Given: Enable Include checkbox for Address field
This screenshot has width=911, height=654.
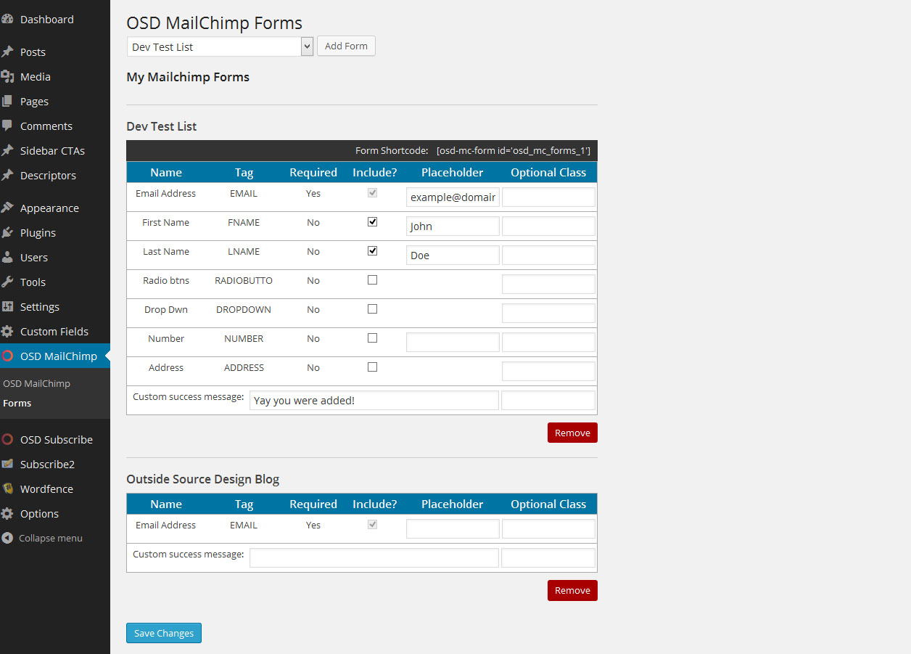Looking at the screenshot, I should tap(373, 367).
